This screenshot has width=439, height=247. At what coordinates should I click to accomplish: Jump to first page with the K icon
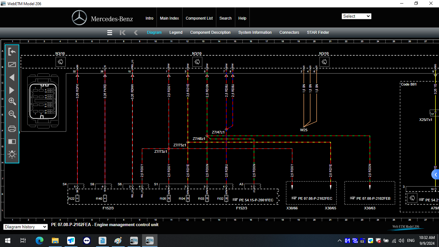122,32
